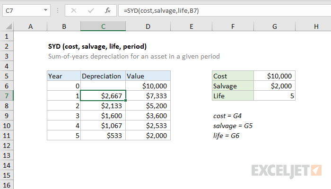The width and height of the screenshot is (331, 189).
Task: Click the formula bar SYD formula text
Action: [161, 10]
